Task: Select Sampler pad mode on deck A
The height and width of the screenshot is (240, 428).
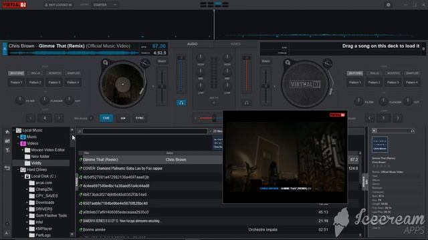Action: point(74,73)
